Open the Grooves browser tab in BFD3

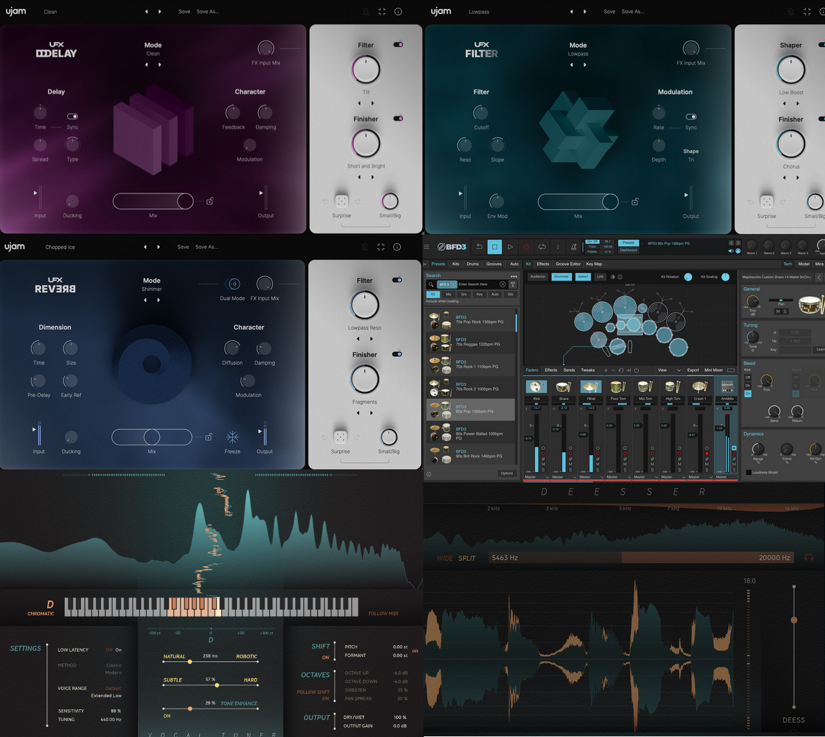click(494, 264)
